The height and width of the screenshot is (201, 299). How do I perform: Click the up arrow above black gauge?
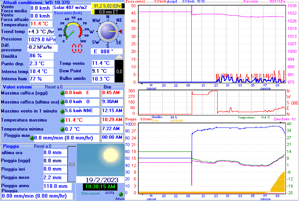[119, 57]
